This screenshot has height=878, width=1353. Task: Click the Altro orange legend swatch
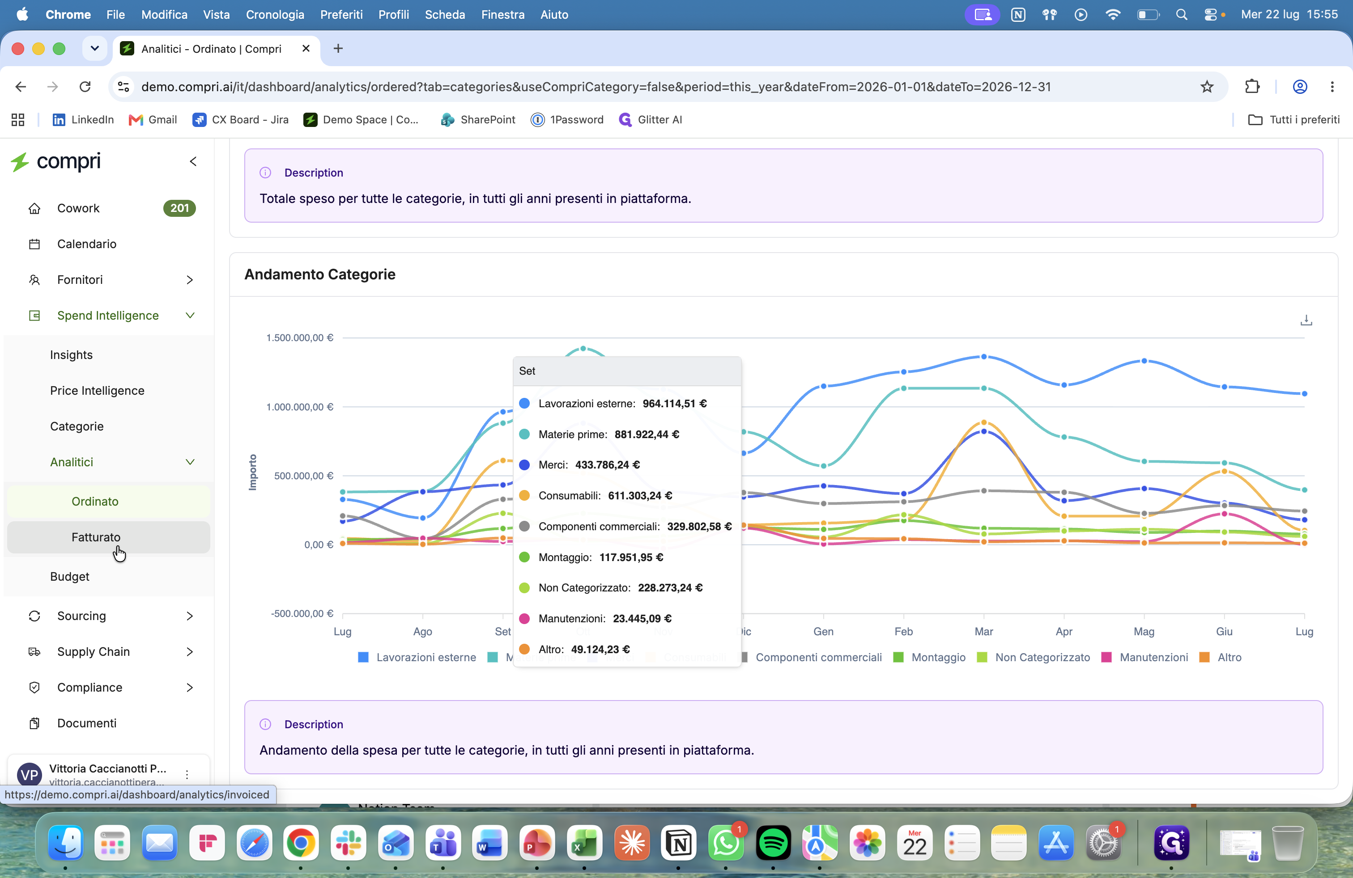click(1204, 657)
